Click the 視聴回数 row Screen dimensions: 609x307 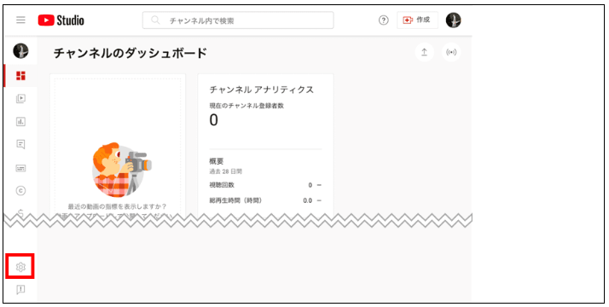(265, 185)
